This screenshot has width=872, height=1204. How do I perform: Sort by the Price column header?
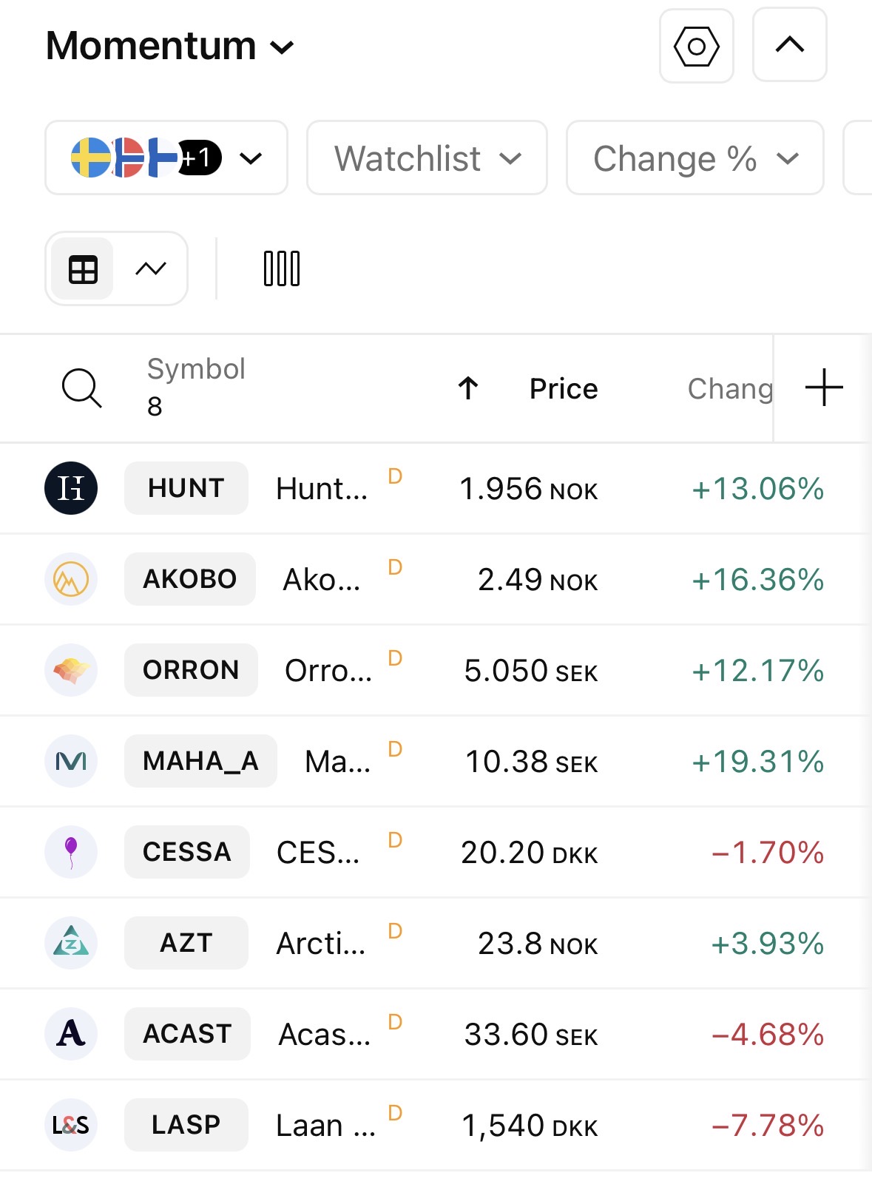pos(564,389)
